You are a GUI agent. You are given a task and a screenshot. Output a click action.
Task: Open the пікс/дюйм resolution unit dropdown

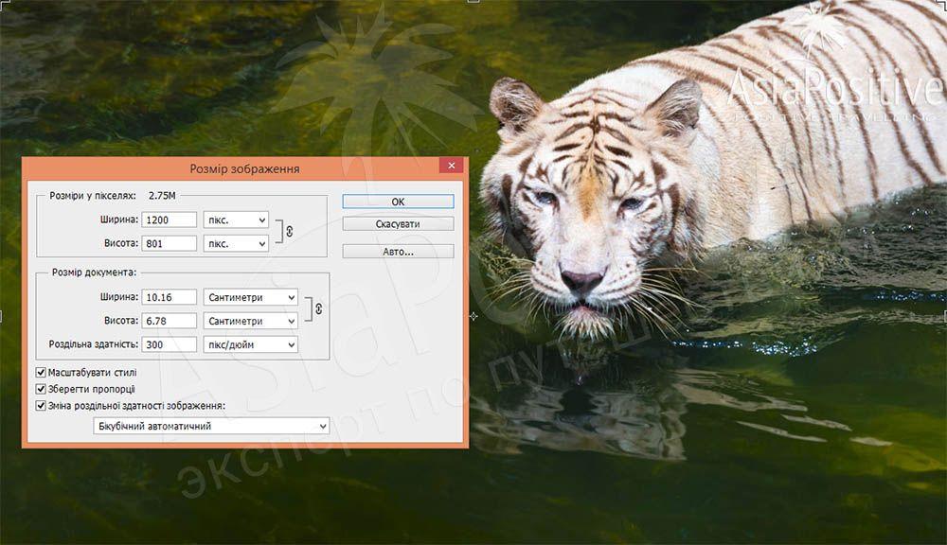[x=250, y=344]
